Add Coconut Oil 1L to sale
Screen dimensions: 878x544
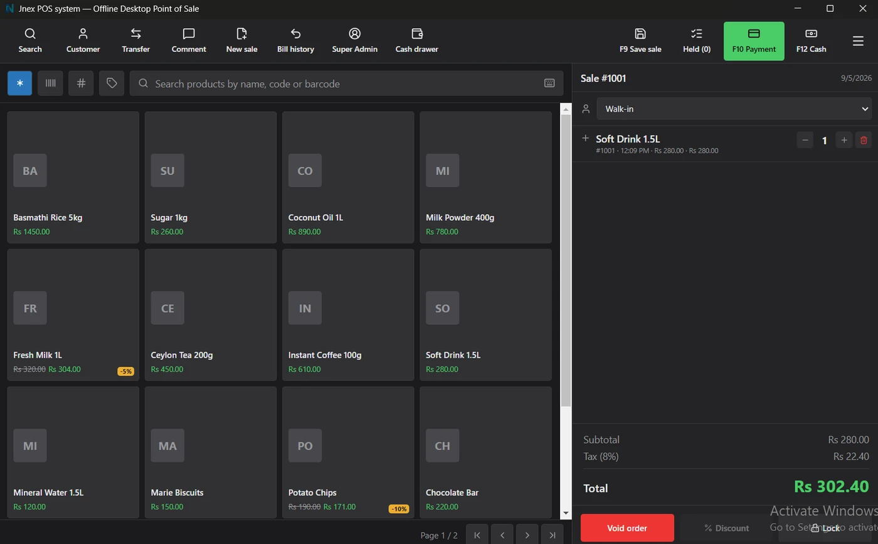pos(348,178)
